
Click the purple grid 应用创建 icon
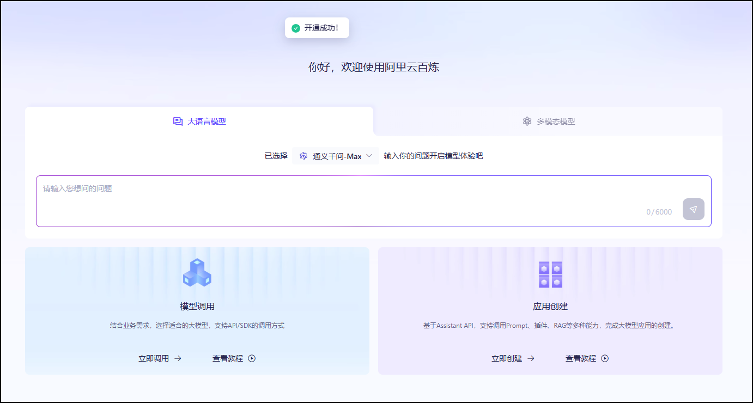coord(550,274)
